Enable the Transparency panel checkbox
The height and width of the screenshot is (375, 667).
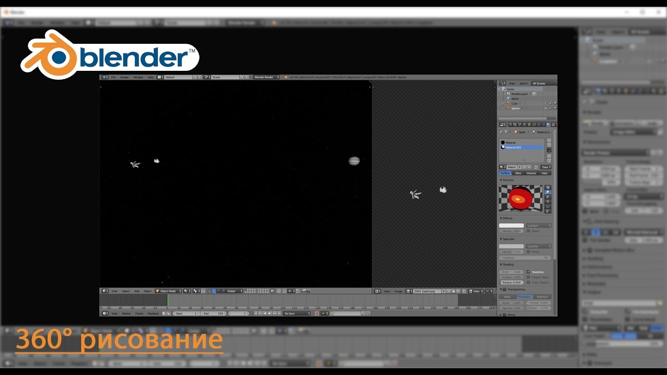504,290
